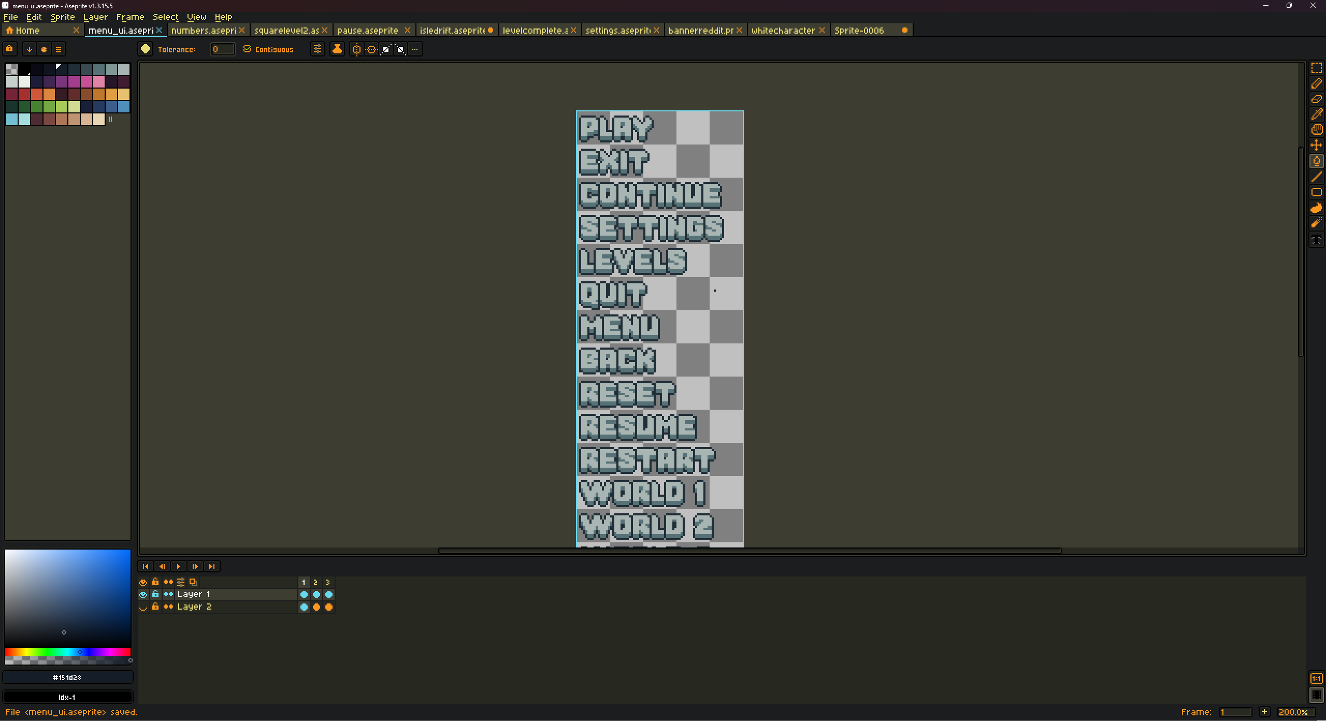
Task: Jump to the last frame
Action: (x=212, y=567)
